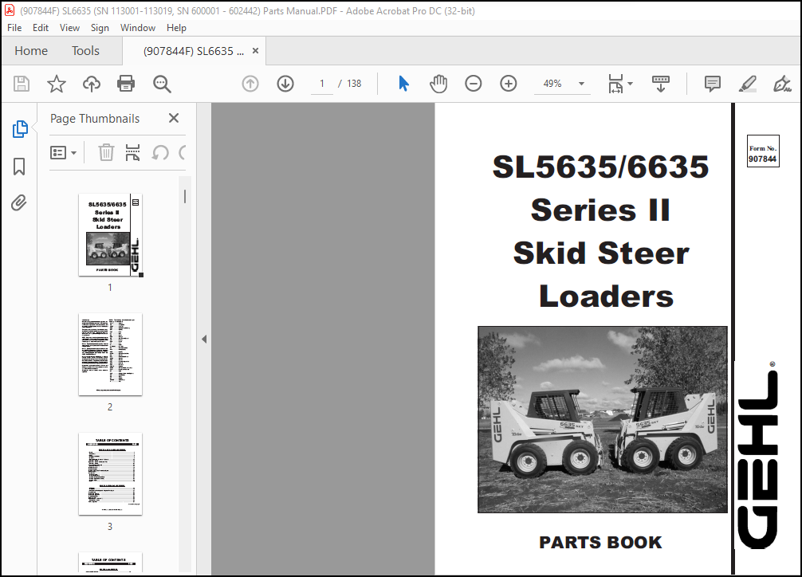Open the read mode download icon
The width and height of the screenshot is (802, 577).
coord(660,84)
